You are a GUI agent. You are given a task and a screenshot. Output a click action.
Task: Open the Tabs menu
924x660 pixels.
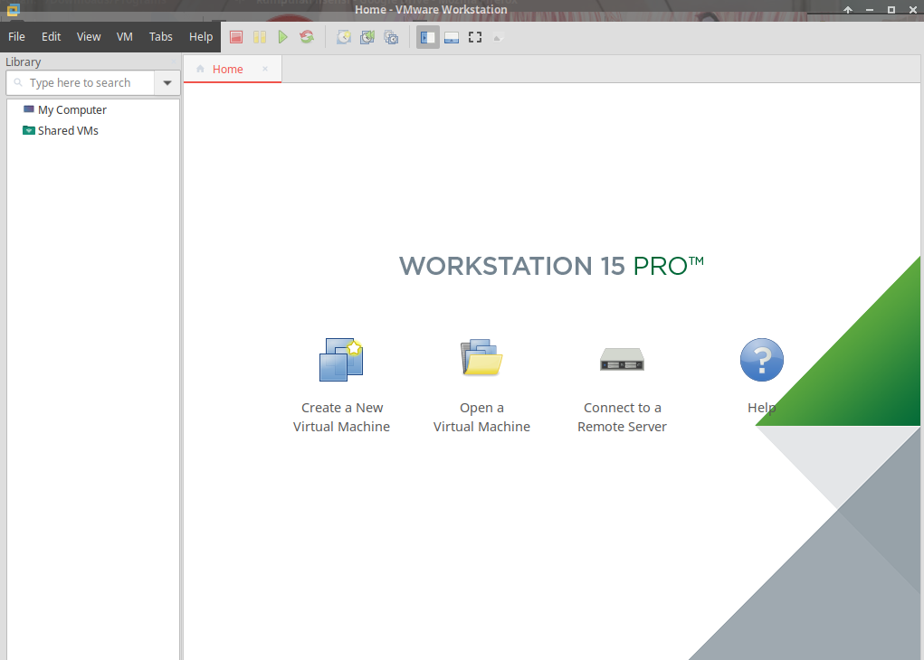click(161, 36)
